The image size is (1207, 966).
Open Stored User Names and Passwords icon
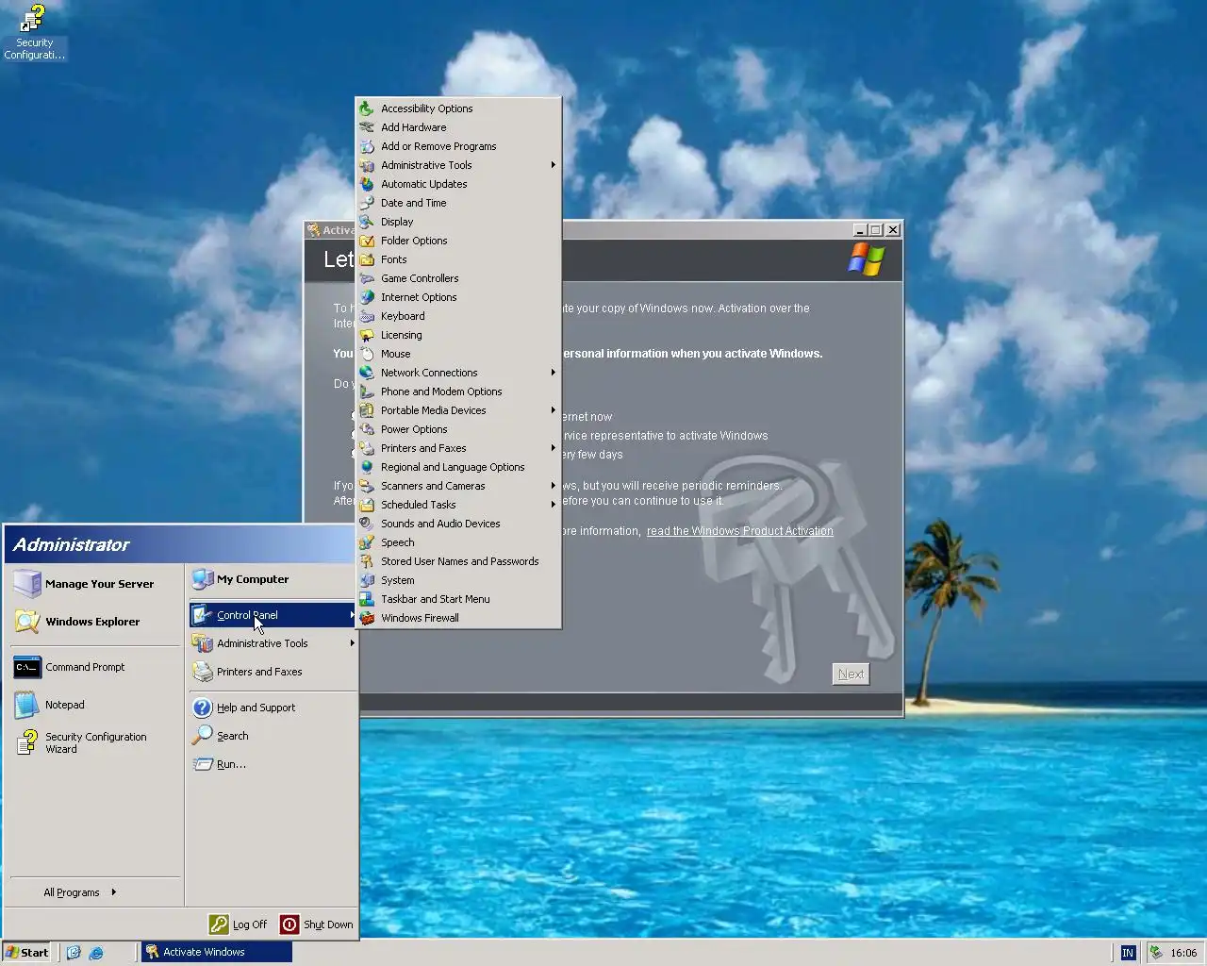367,561
